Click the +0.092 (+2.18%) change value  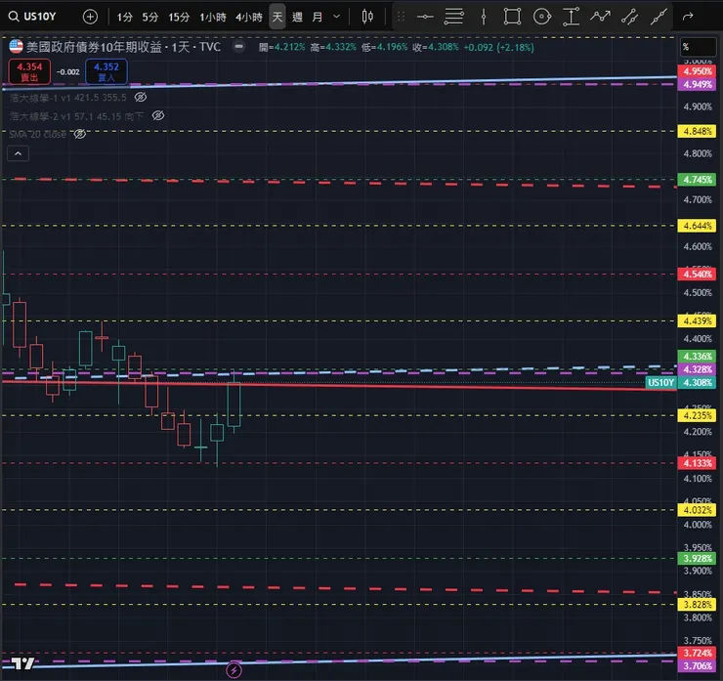(x=499, y=47)
